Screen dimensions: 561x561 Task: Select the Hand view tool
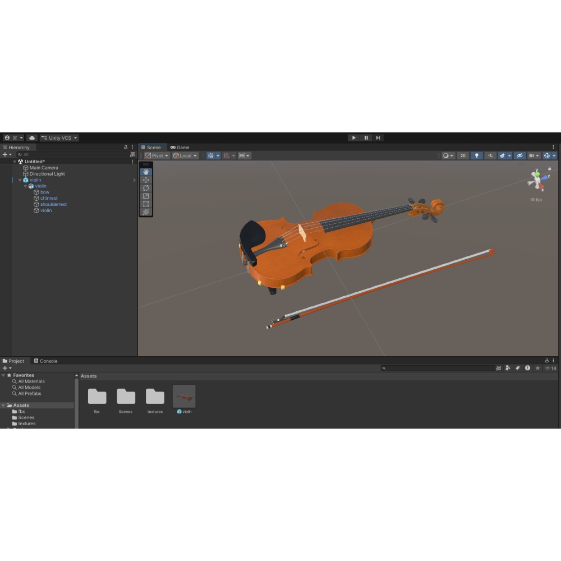pos(146,172)
